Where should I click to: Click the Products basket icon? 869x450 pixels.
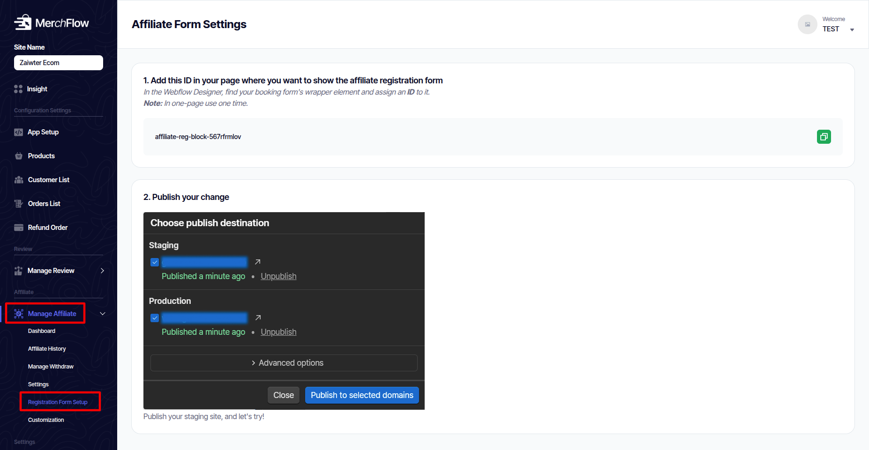(x=19, y=156)
